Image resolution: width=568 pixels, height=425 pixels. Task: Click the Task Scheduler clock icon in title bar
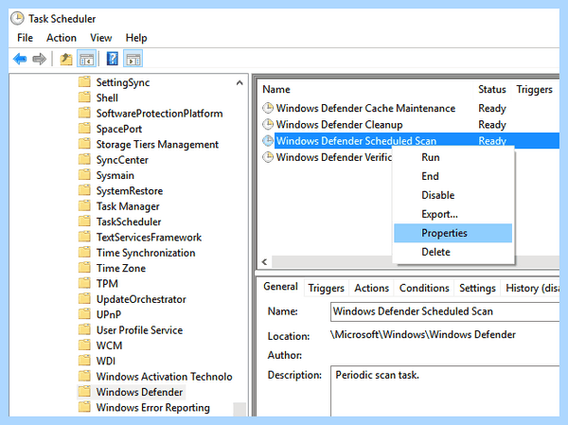[x=17, y=19]
